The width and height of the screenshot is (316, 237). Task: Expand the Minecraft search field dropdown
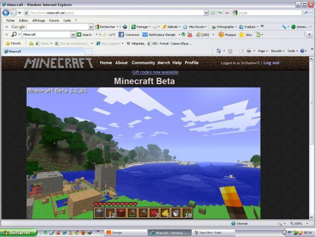[x=73, y=35]
